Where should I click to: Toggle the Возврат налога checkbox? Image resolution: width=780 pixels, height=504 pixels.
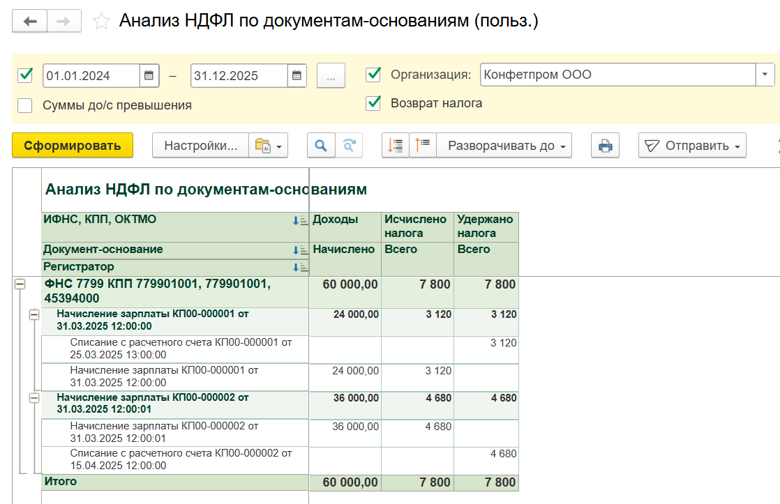click(373, 103)
